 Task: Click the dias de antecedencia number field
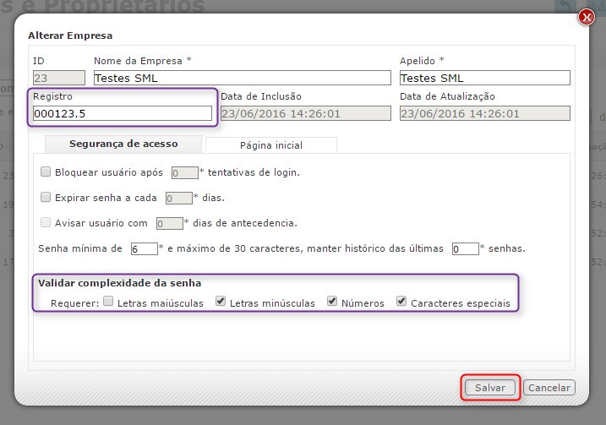click(x=169, y=224)
